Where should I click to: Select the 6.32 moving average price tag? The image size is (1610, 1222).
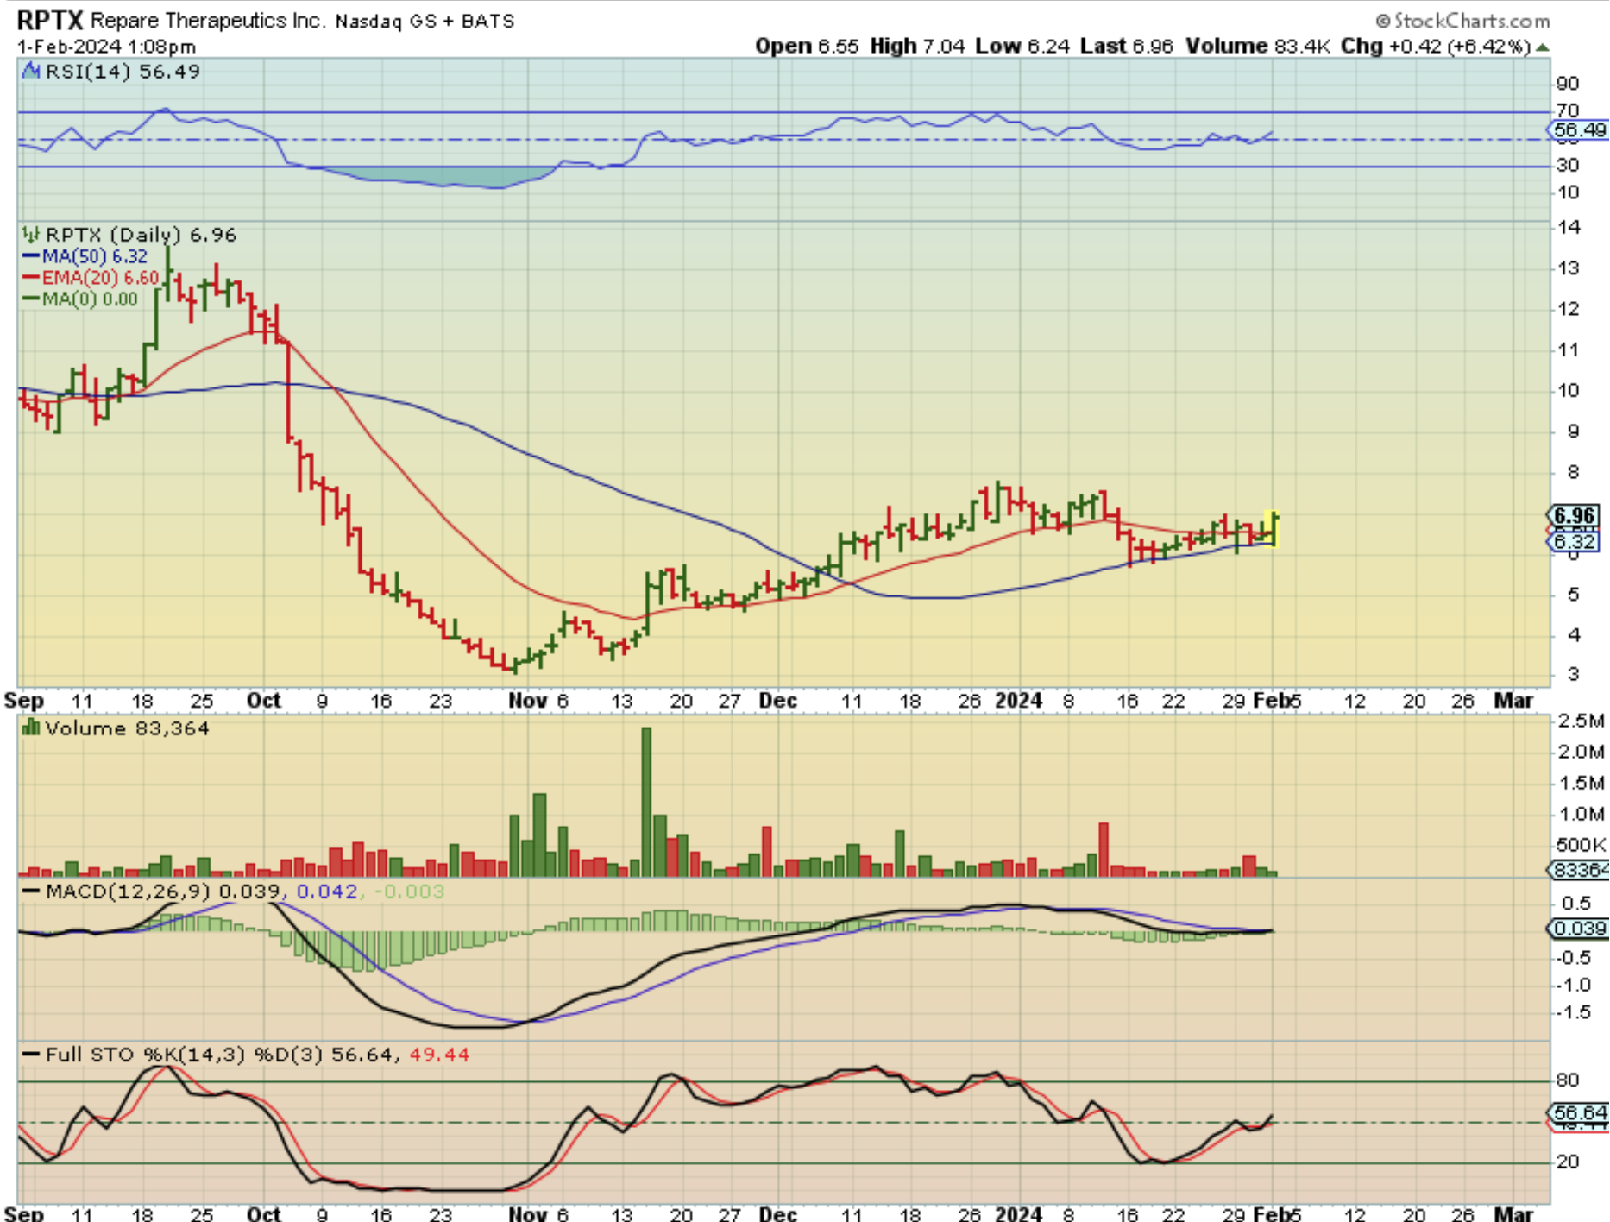[1574, 542]
